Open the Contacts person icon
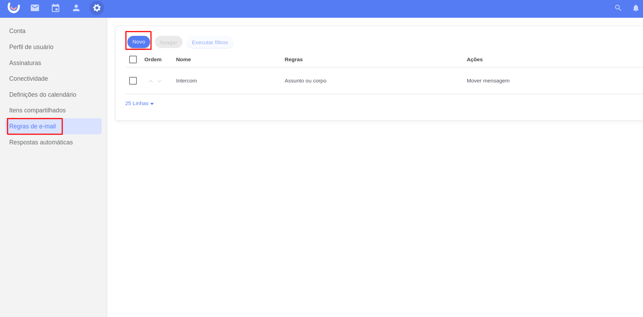Image resolution: width=643 pixels, height=317 pixels. pos(76,8)
